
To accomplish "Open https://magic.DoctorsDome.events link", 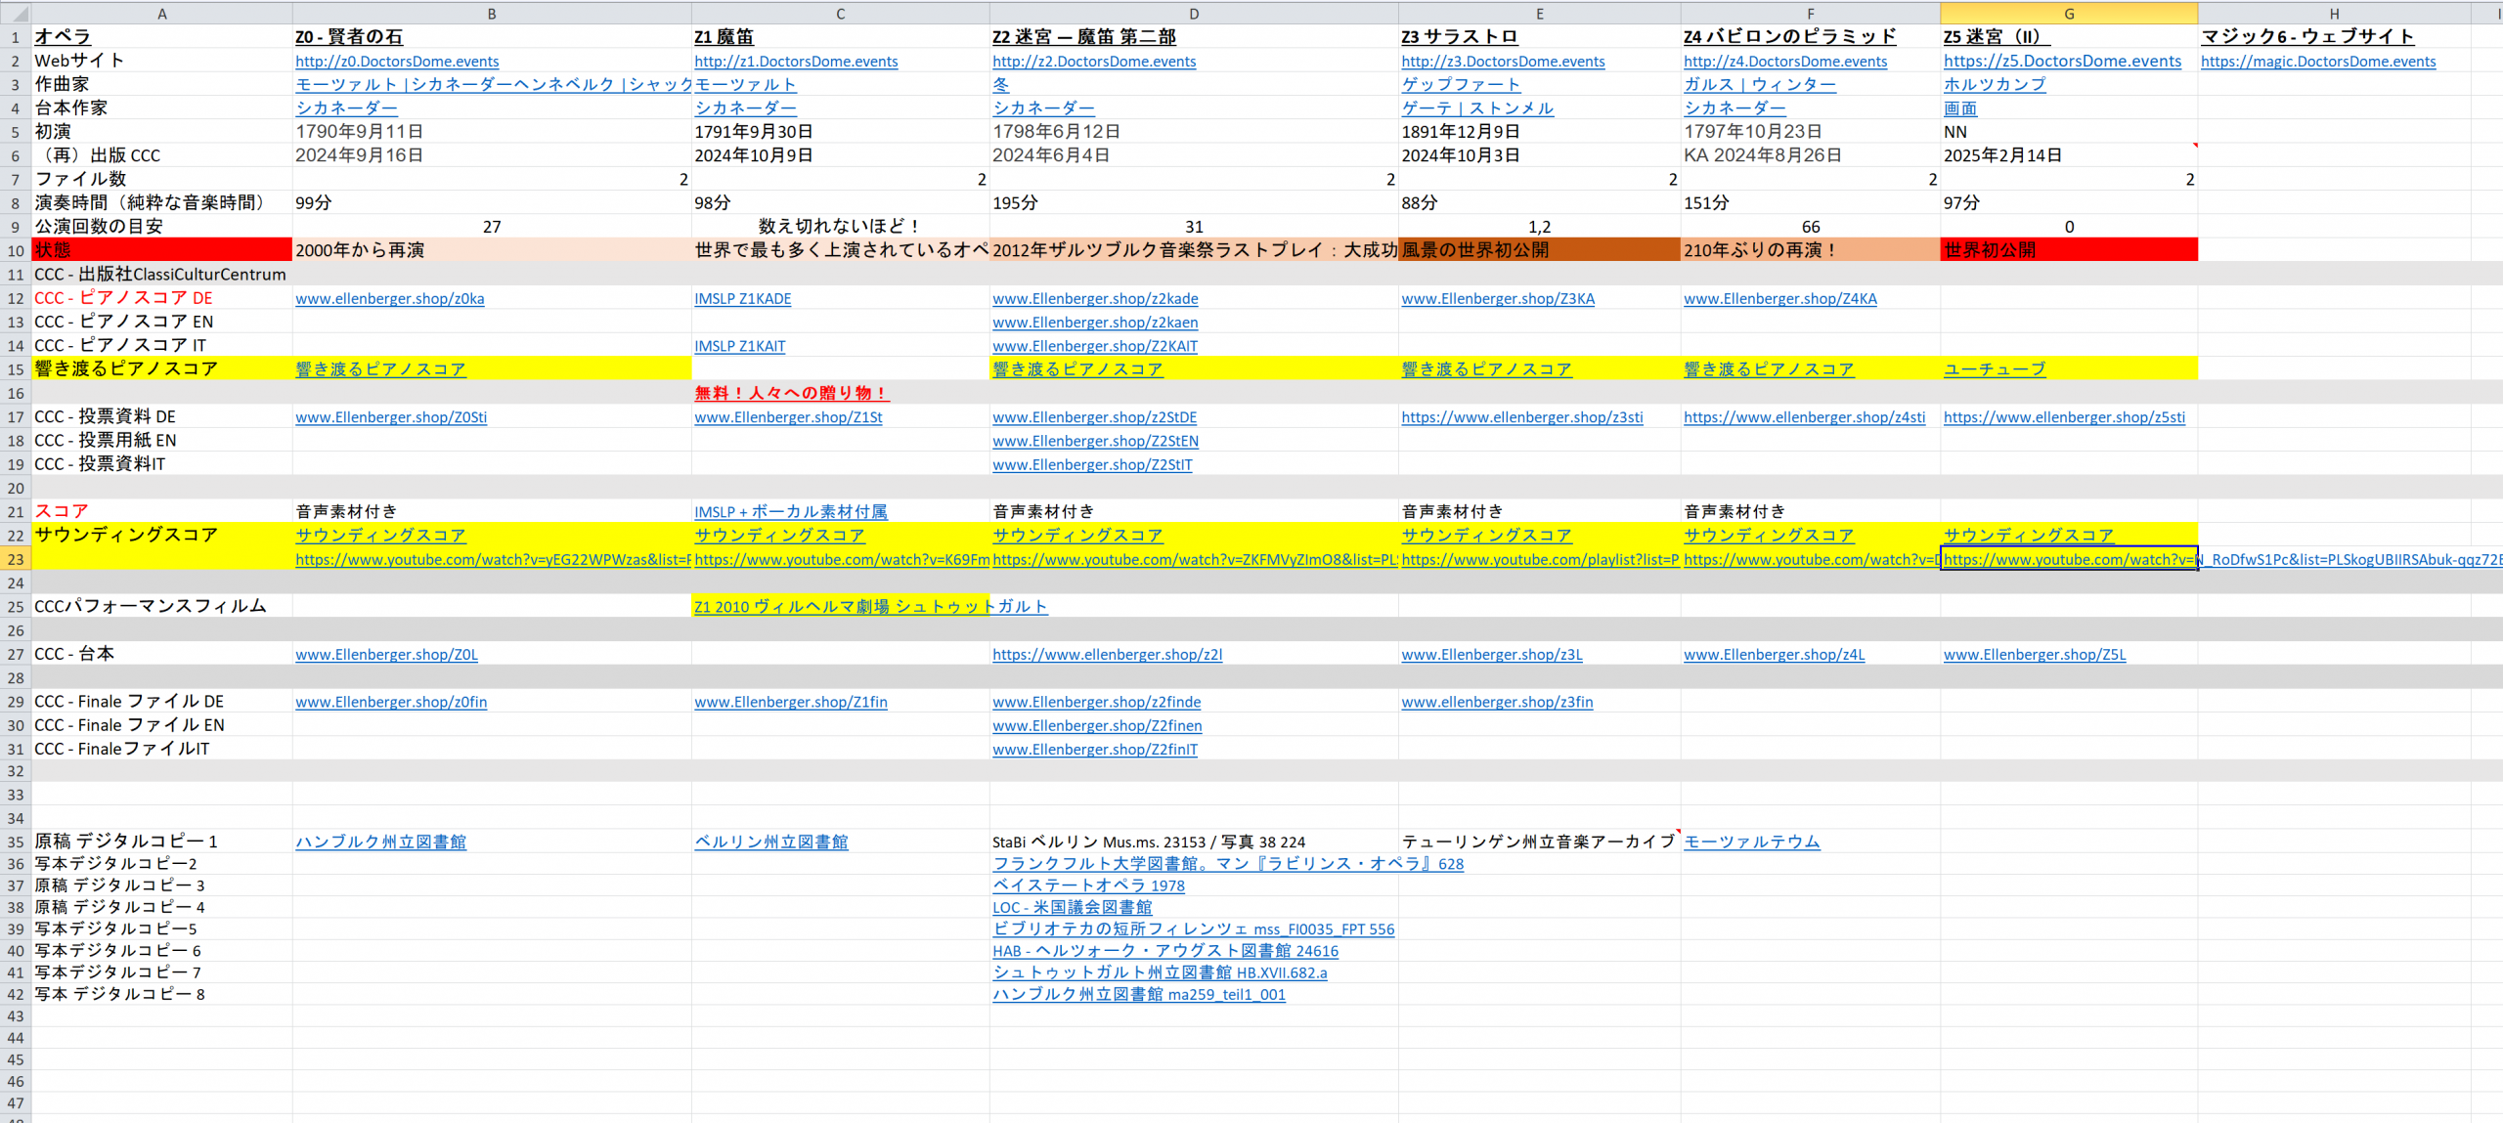I will tap(2318, 61).
